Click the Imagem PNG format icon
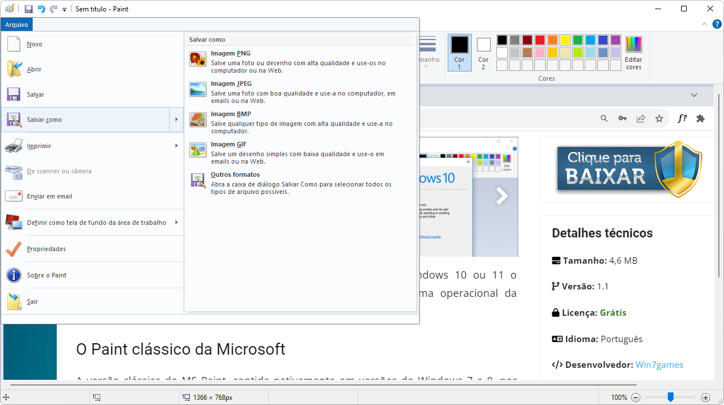The height and width of the screenshot is (405, 724). pyautogui.click(x=198, y=59)
